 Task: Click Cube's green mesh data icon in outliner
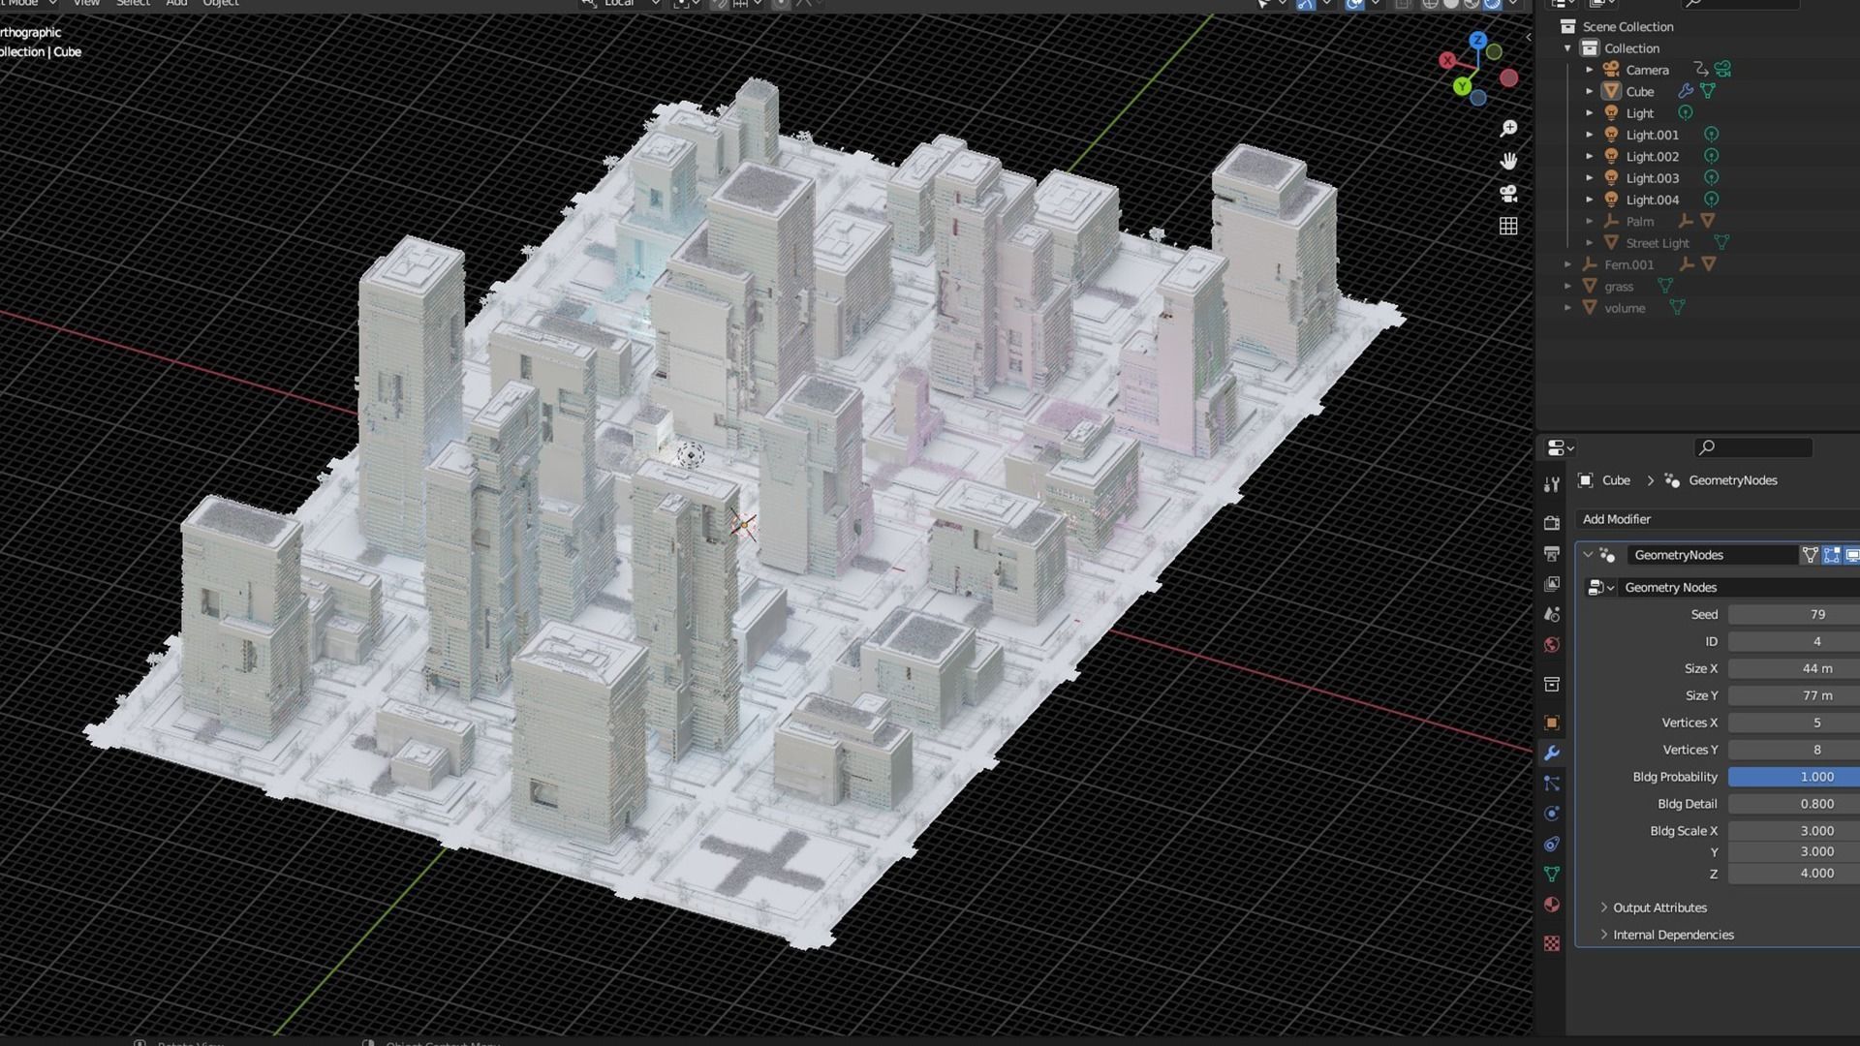[1708, 91]
